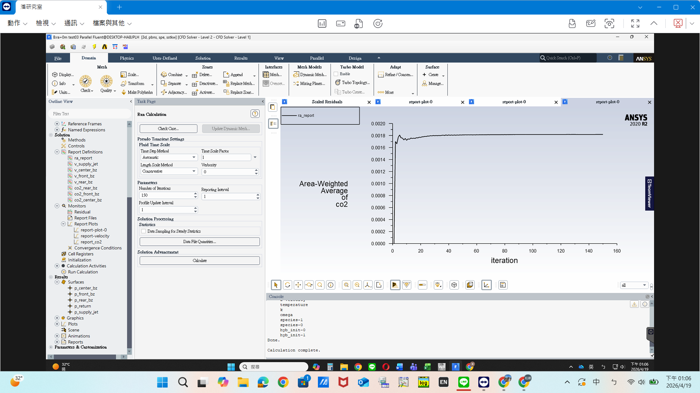Toggle Turbo Model Enable checkbox
This screenshot has height=393, width=700.
point(336,74)
